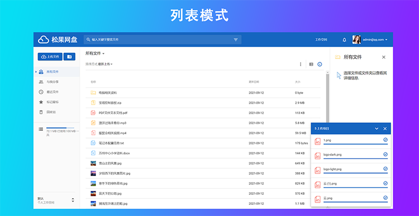Click the folder icon of 0 byte row
Viewport: 419px width, 216px height.
[93, 92]
